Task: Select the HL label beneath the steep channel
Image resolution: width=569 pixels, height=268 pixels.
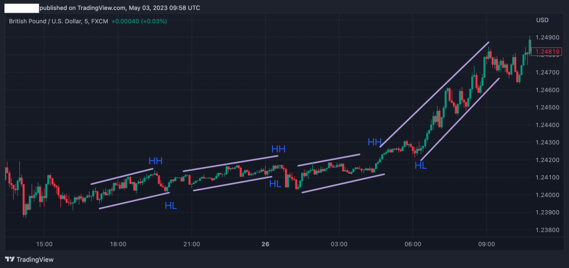Action: point(421,165)
